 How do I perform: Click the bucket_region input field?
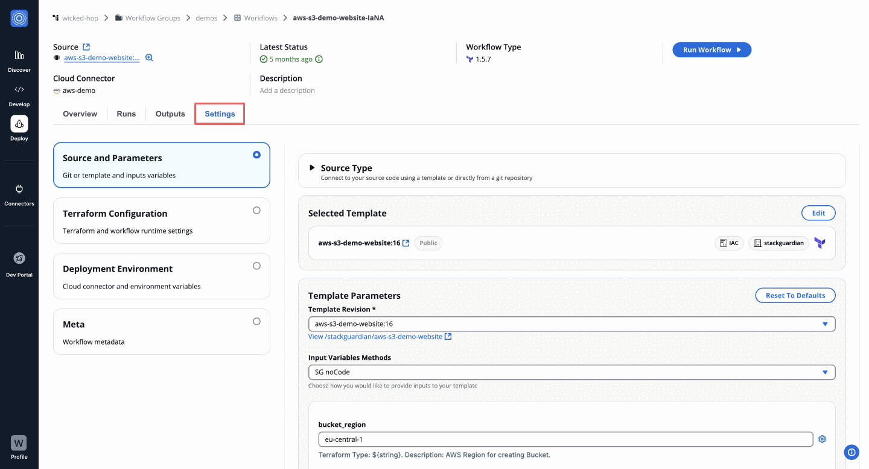pyautogui.click(x=565, y=439)
